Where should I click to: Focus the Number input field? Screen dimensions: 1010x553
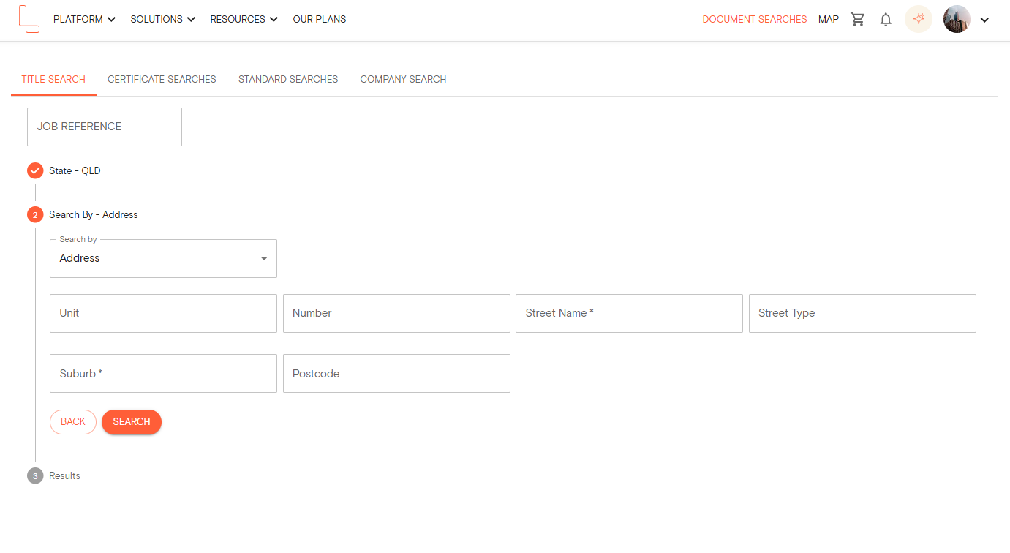396,313
